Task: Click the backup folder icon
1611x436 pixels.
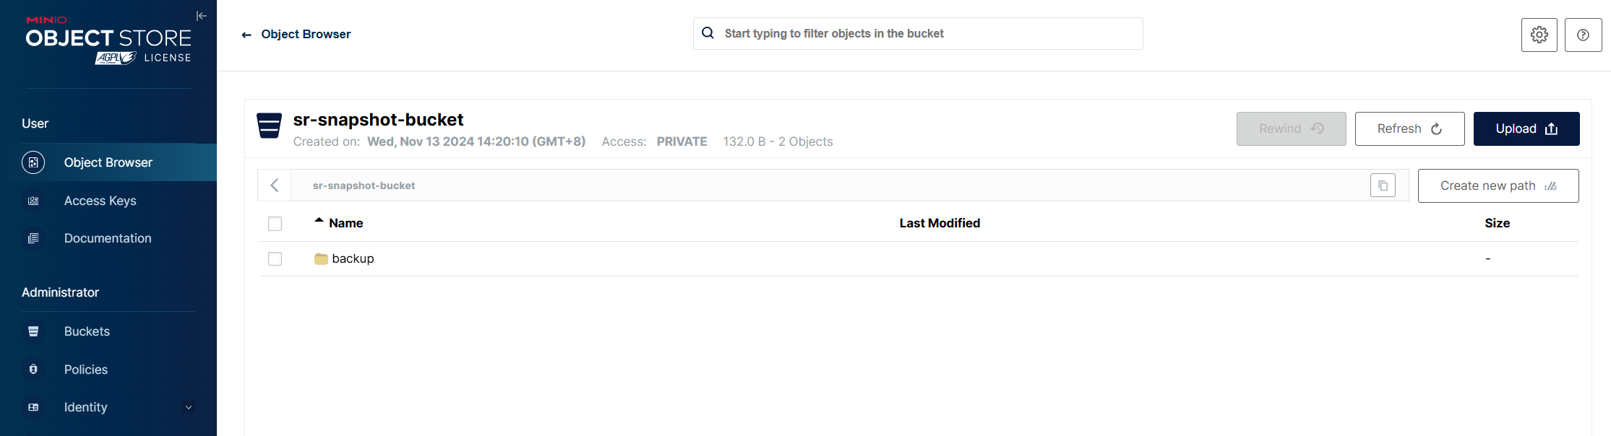Action: (321, 258)
